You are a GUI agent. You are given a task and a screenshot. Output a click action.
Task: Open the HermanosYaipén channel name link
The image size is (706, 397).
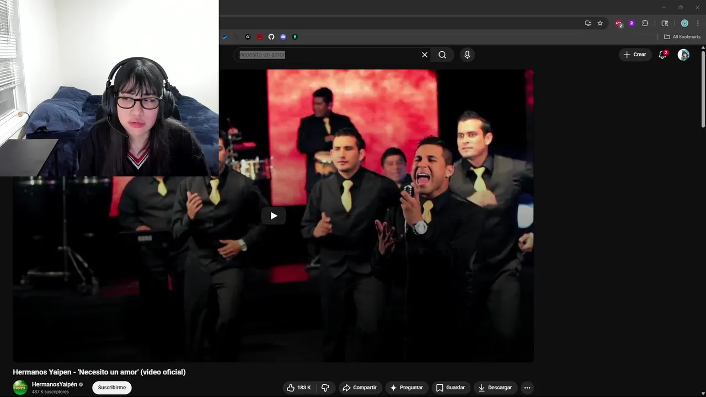coord(55,384)
